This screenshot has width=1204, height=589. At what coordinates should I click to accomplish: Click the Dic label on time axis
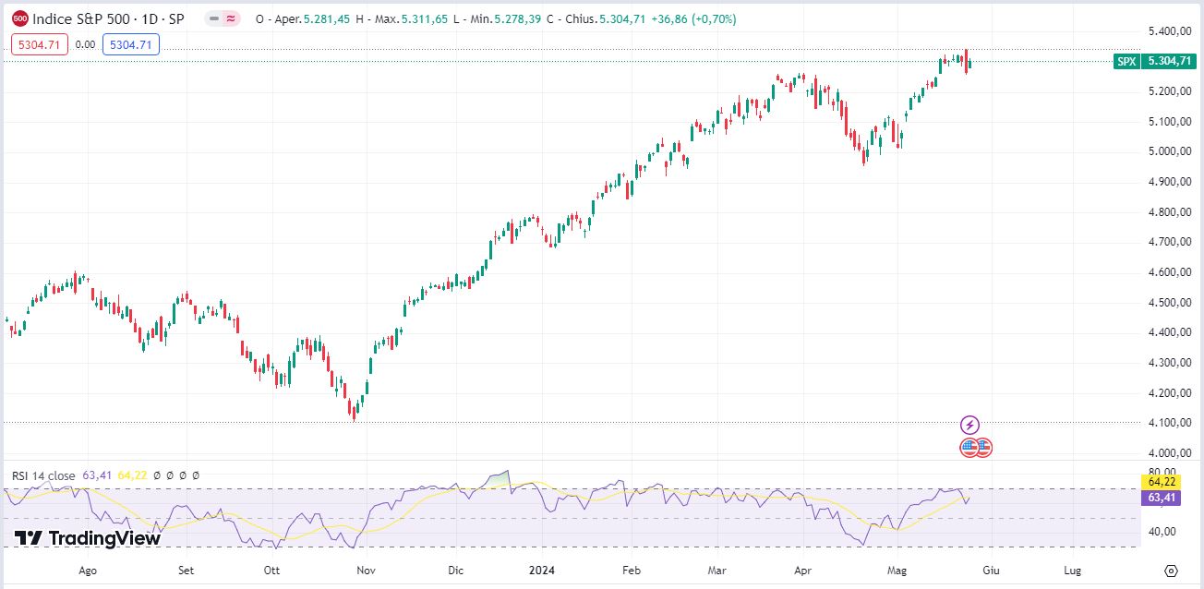point(455,571)
